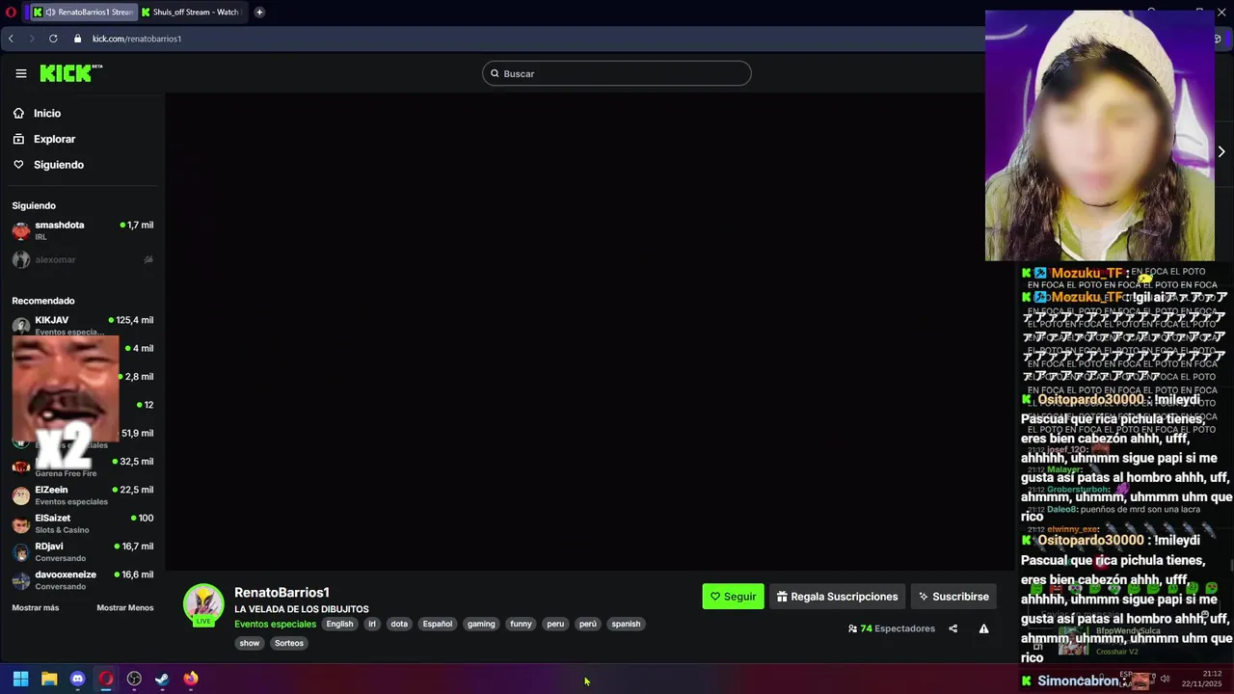Click the Buscar search field
Image resolution: width=1234 pixels, height=694 pixels.
point(617,73)
